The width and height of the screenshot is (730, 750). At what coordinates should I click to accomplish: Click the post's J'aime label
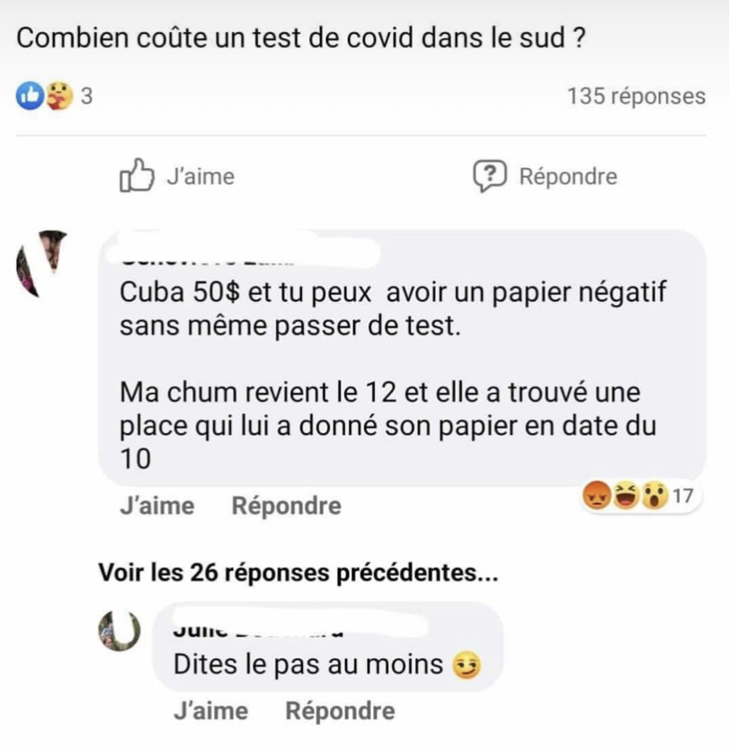pos(200,176)
